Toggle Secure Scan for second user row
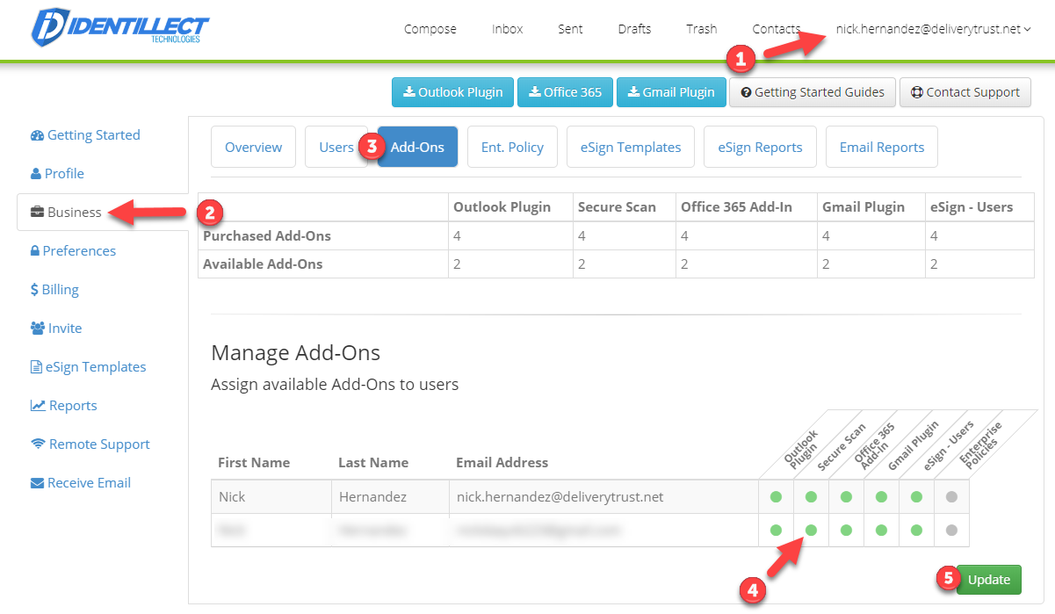This screenshot has width=1055, height=614. pos(811,531)
